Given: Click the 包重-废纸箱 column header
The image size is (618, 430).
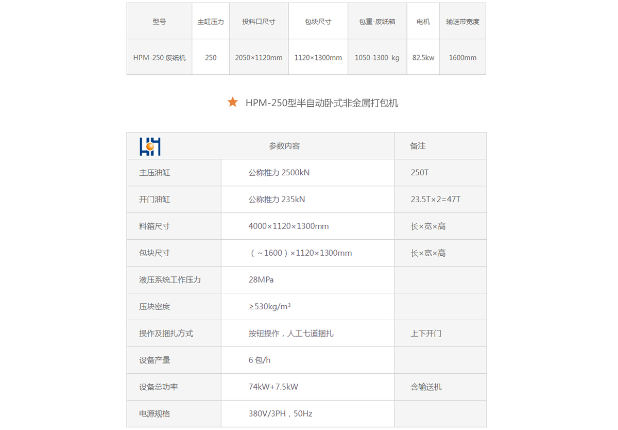Looking at the screenshot, I should (x=377, y=22).
